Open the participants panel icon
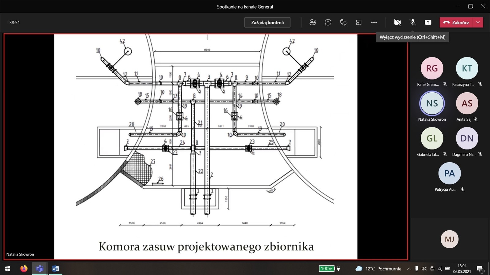The height and width of the screenshot is (275, 490). pyautogui.click(x=312, y=22)
